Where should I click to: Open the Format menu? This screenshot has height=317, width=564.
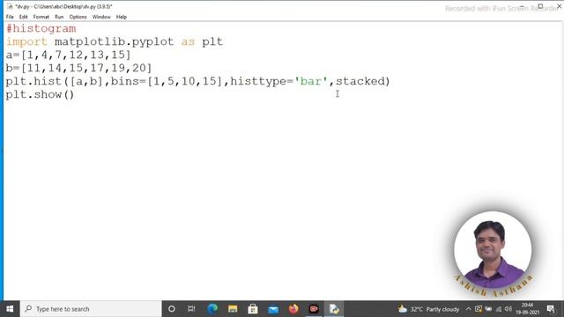coord(41,17)
